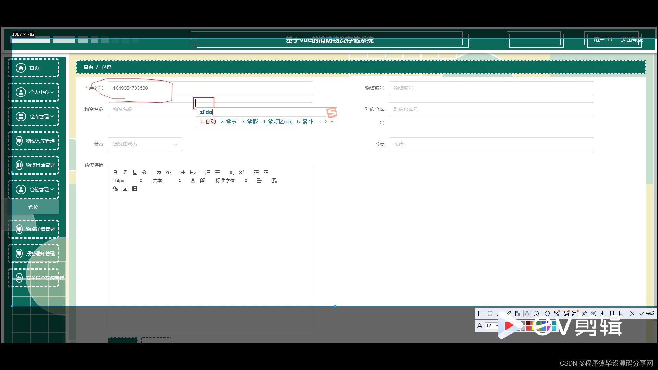Insert a blockquote in the editor
Image resolution: width=658 pixels, height=370 pixels.
(159, 172)
